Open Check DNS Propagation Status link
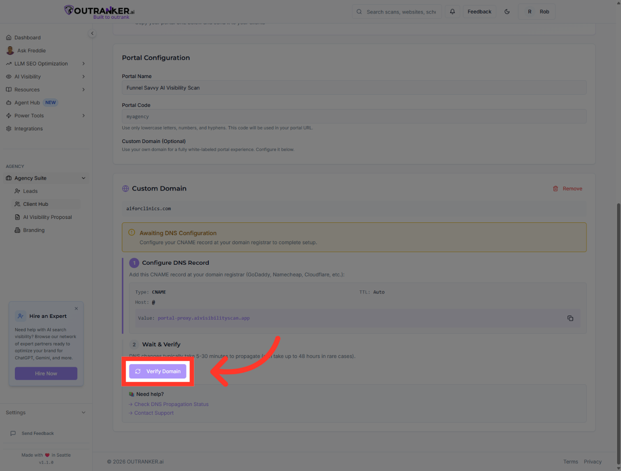This screenshot has height=471, width=621. 171,404
